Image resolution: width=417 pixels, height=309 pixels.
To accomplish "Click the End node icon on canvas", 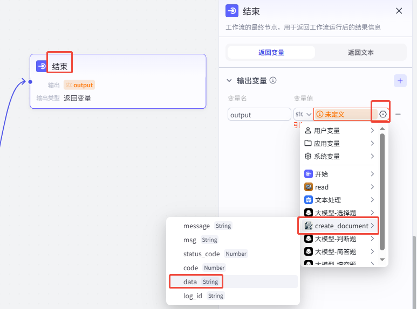I will 42,66.
